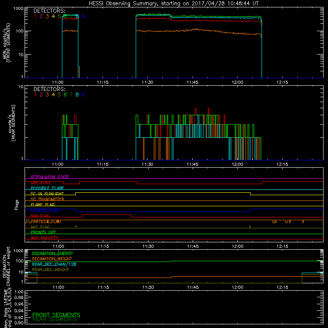
Task: Click detector number 1 in the front segments legend
Action: (35, 16)
